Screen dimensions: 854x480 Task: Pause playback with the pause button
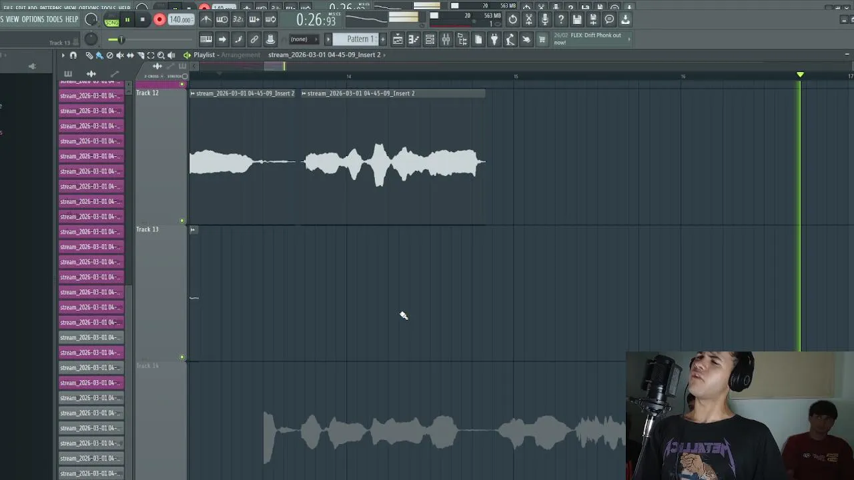(127, 20)
